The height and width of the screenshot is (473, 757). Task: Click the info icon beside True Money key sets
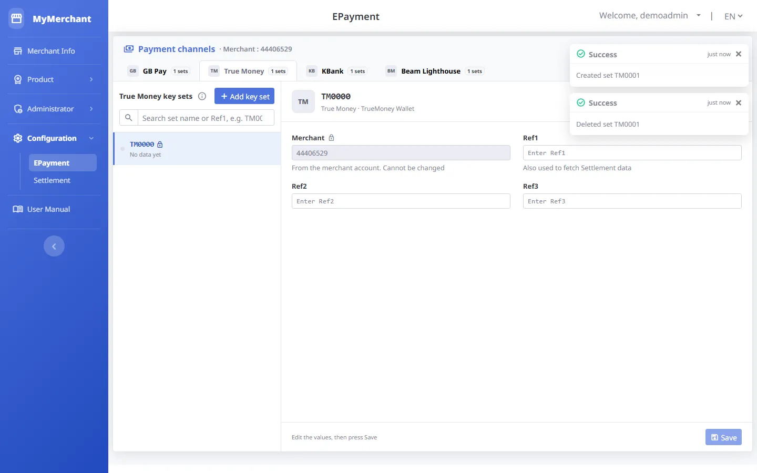(x=202, y=96)
